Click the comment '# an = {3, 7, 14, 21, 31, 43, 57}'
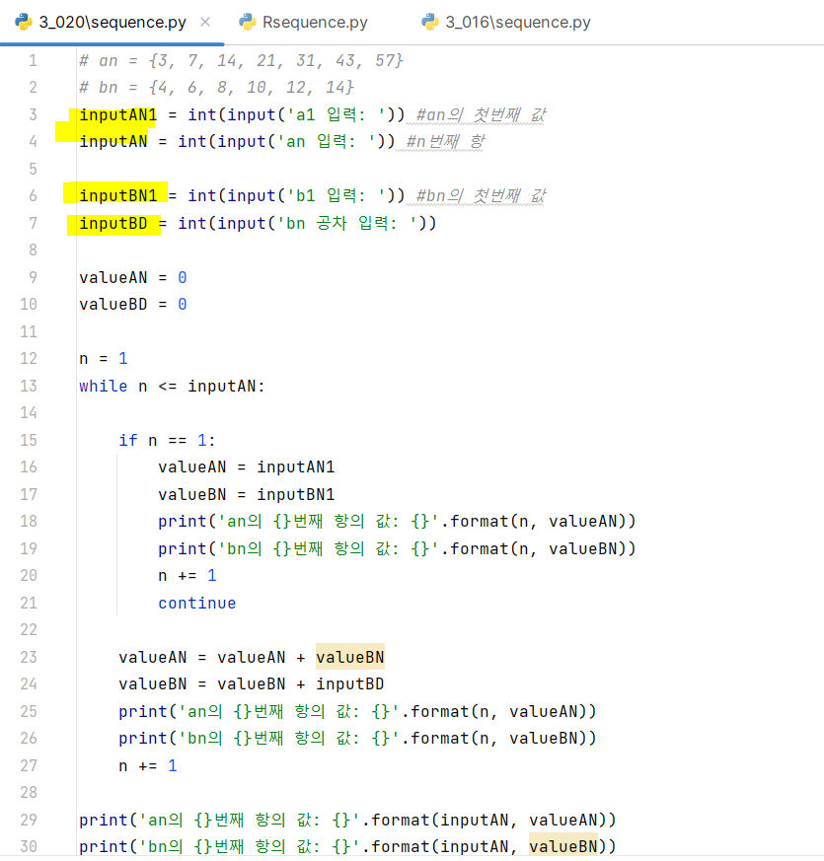The width and height of the screenshot is (824, 861). coord(241,60)
